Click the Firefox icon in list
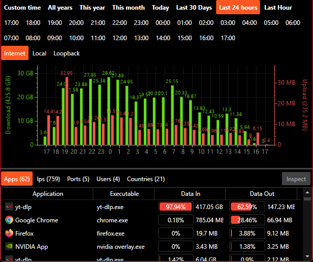Image resolution: width=313 pixels, height=262 pixels. [9, 233]
